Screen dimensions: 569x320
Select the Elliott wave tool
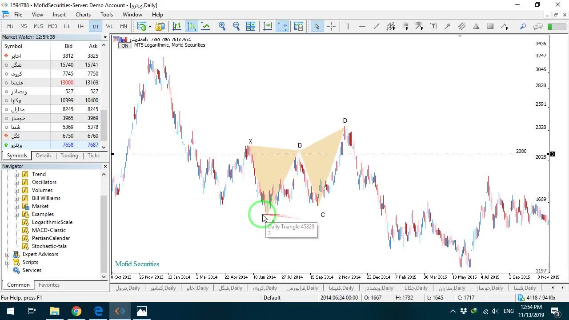pos(505,26)
